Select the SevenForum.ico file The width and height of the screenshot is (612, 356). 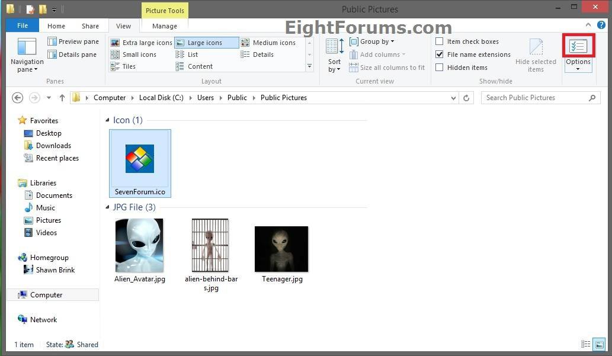coord(140,163)
